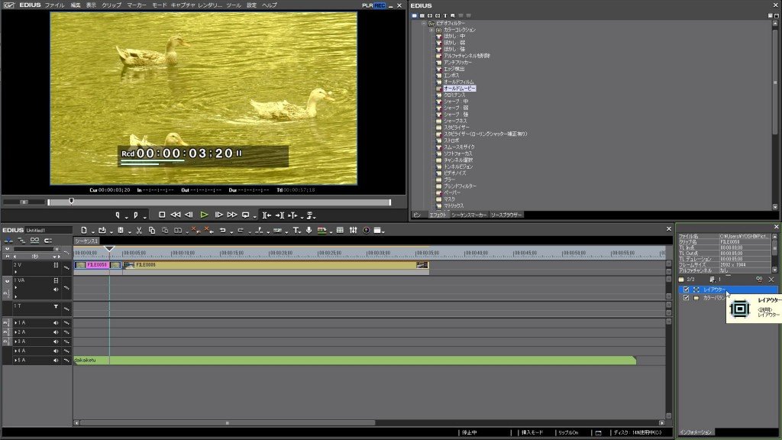The image size is (782, 440).
Task: Open dropdown arrow next to Undo icon
Action: pos(231,231)
